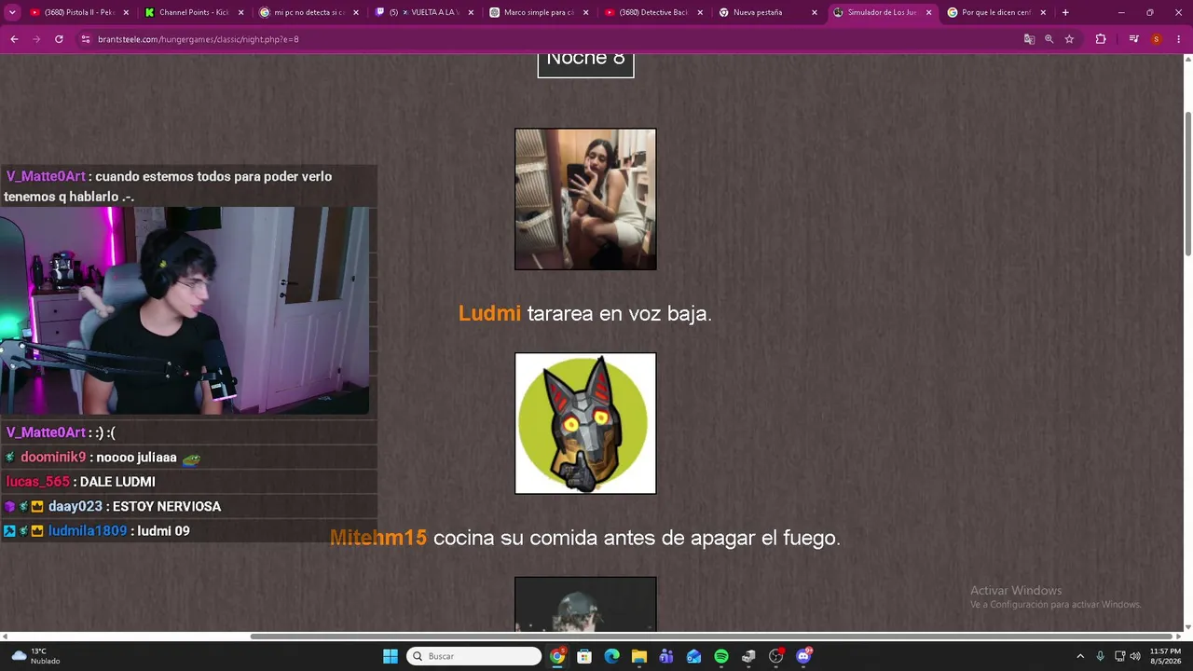Open network settings from the tray
This screenshot has width=1193, height=671.
click(x=1119, y=656)
